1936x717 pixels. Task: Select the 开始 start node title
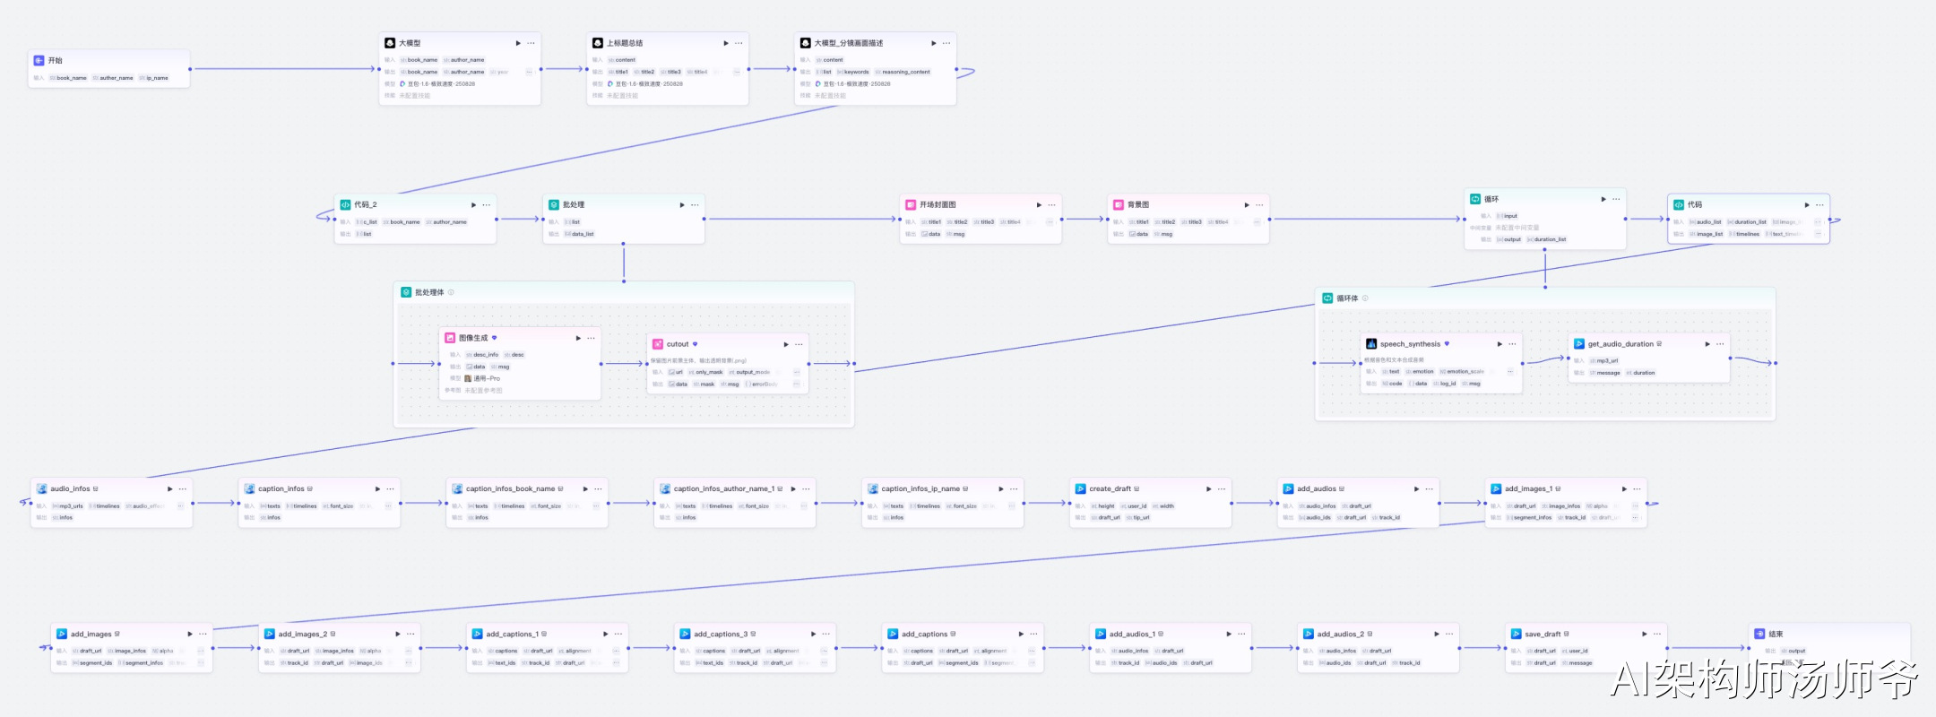pos(56,60)
